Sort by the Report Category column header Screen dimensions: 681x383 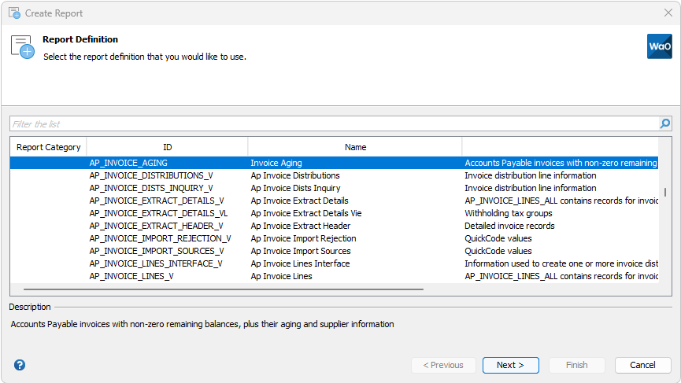[x=48, y=147]
